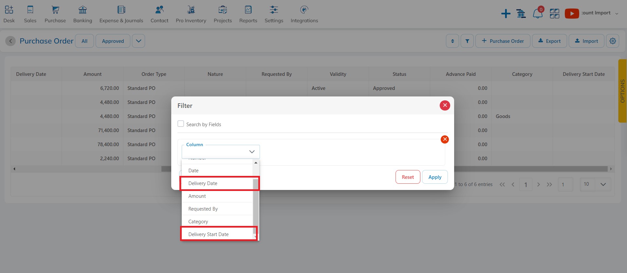Screen dimensions: 627x273
Task: Open the notifications bell icon
Action: point(538,13)
